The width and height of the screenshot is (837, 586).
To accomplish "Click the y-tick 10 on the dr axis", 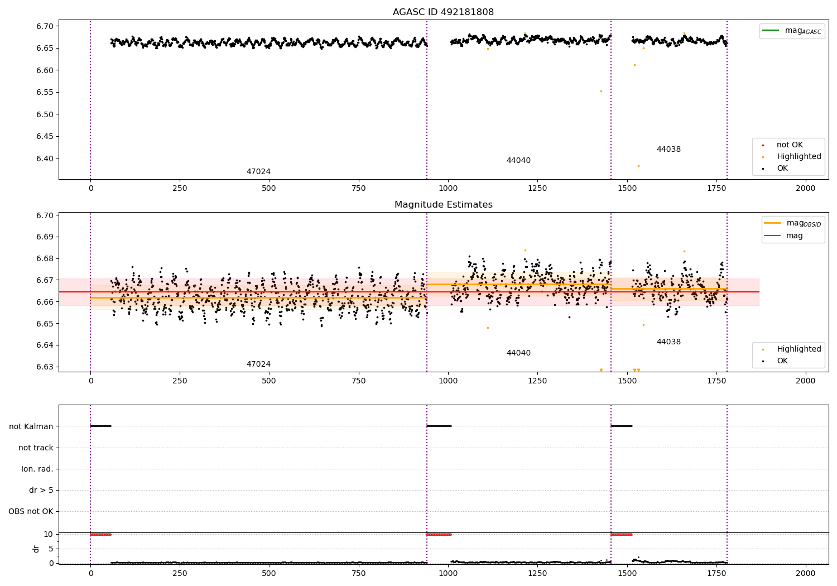I will (49, 534).
